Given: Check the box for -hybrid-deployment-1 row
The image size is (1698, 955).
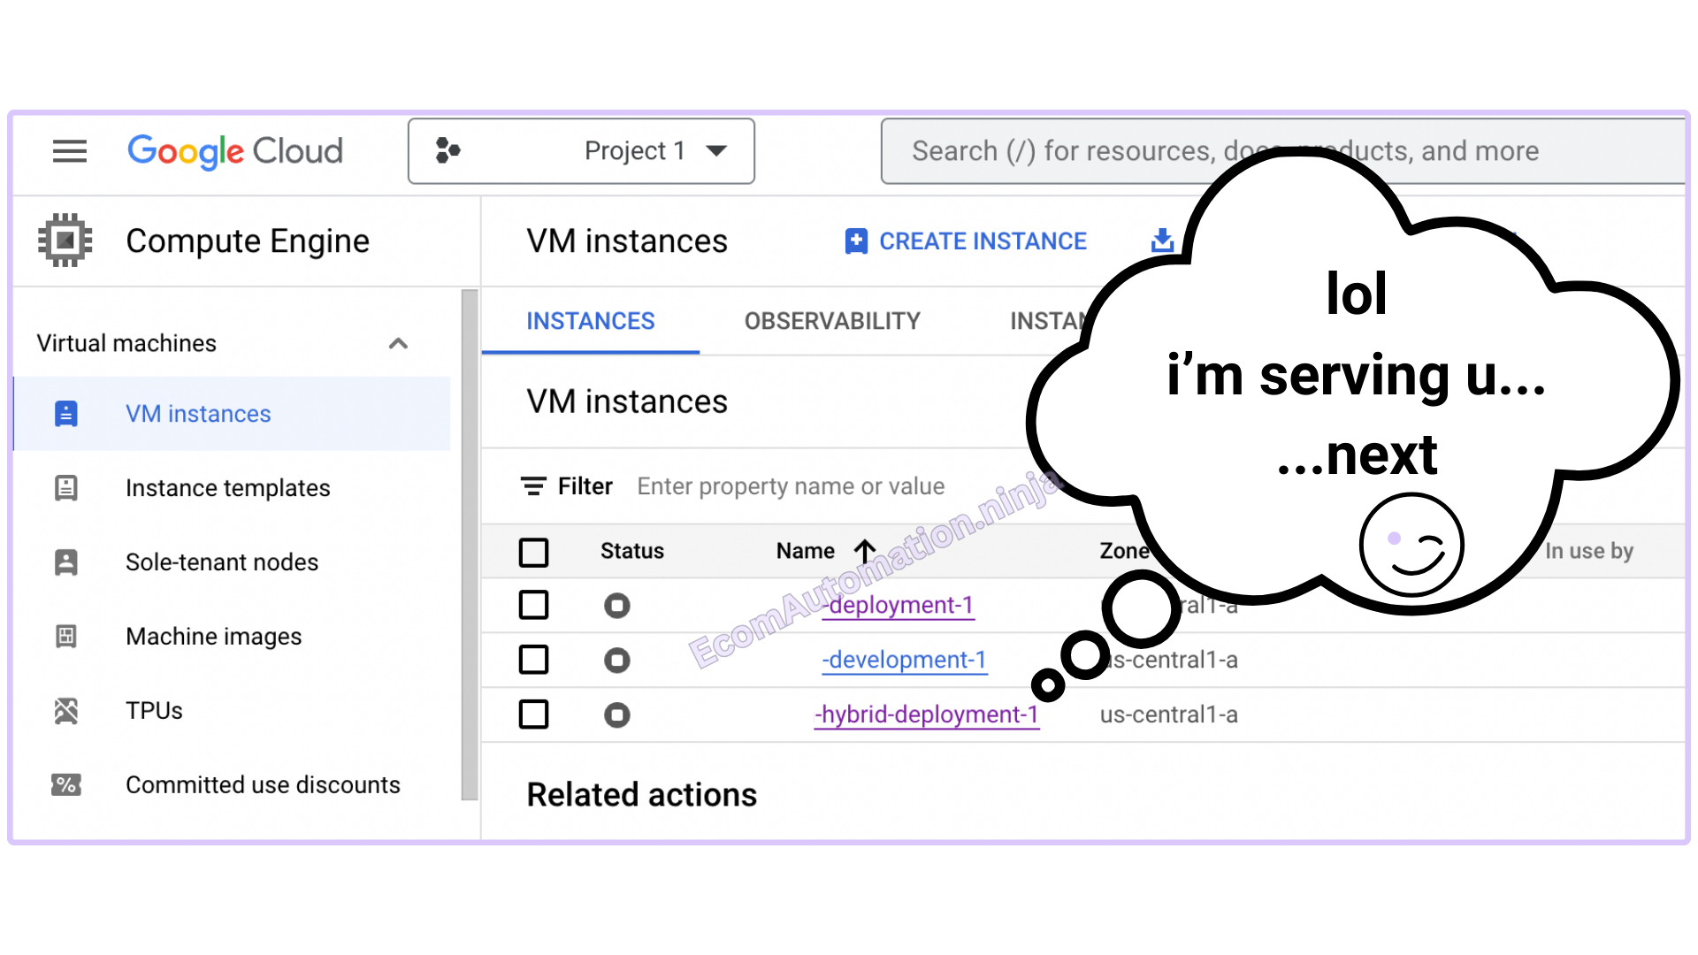Looking at the screenshot, I should [x=533, y=714].
